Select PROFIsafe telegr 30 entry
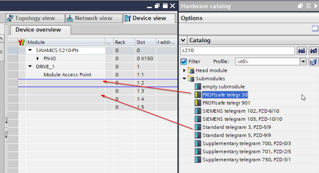Screen dimensions: 319x173 pos(225,95)
